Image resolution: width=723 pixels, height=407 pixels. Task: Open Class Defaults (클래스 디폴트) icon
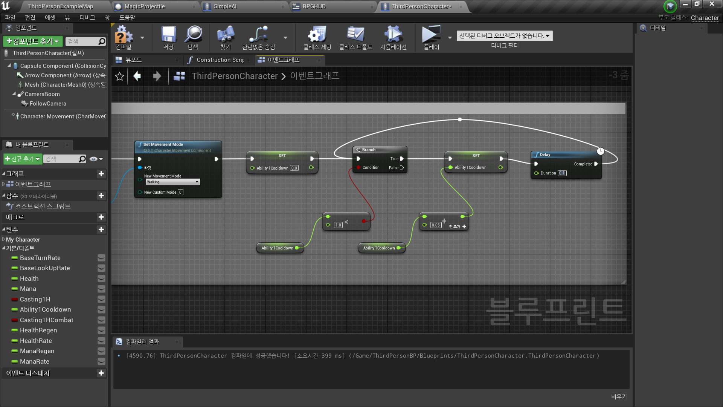click(355, 35)
